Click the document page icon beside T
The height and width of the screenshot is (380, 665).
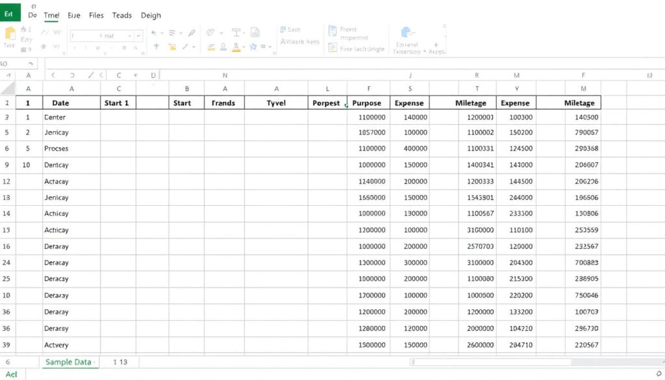255,32
